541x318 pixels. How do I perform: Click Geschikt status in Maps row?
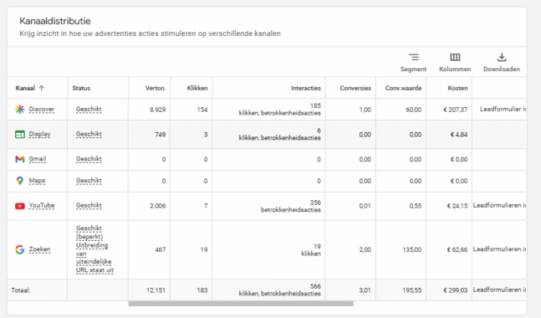[x=89, y=181]
